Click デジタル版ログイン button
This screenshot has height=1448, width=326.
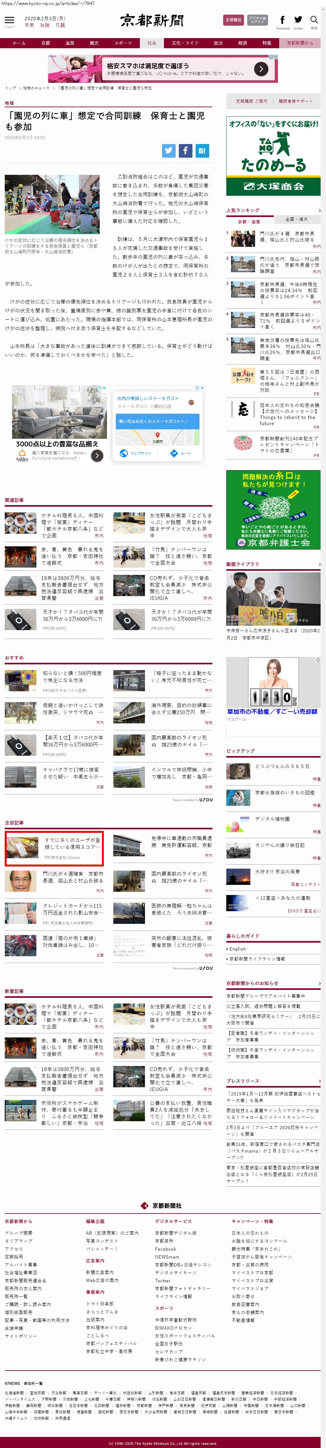[x=258, y=20]
